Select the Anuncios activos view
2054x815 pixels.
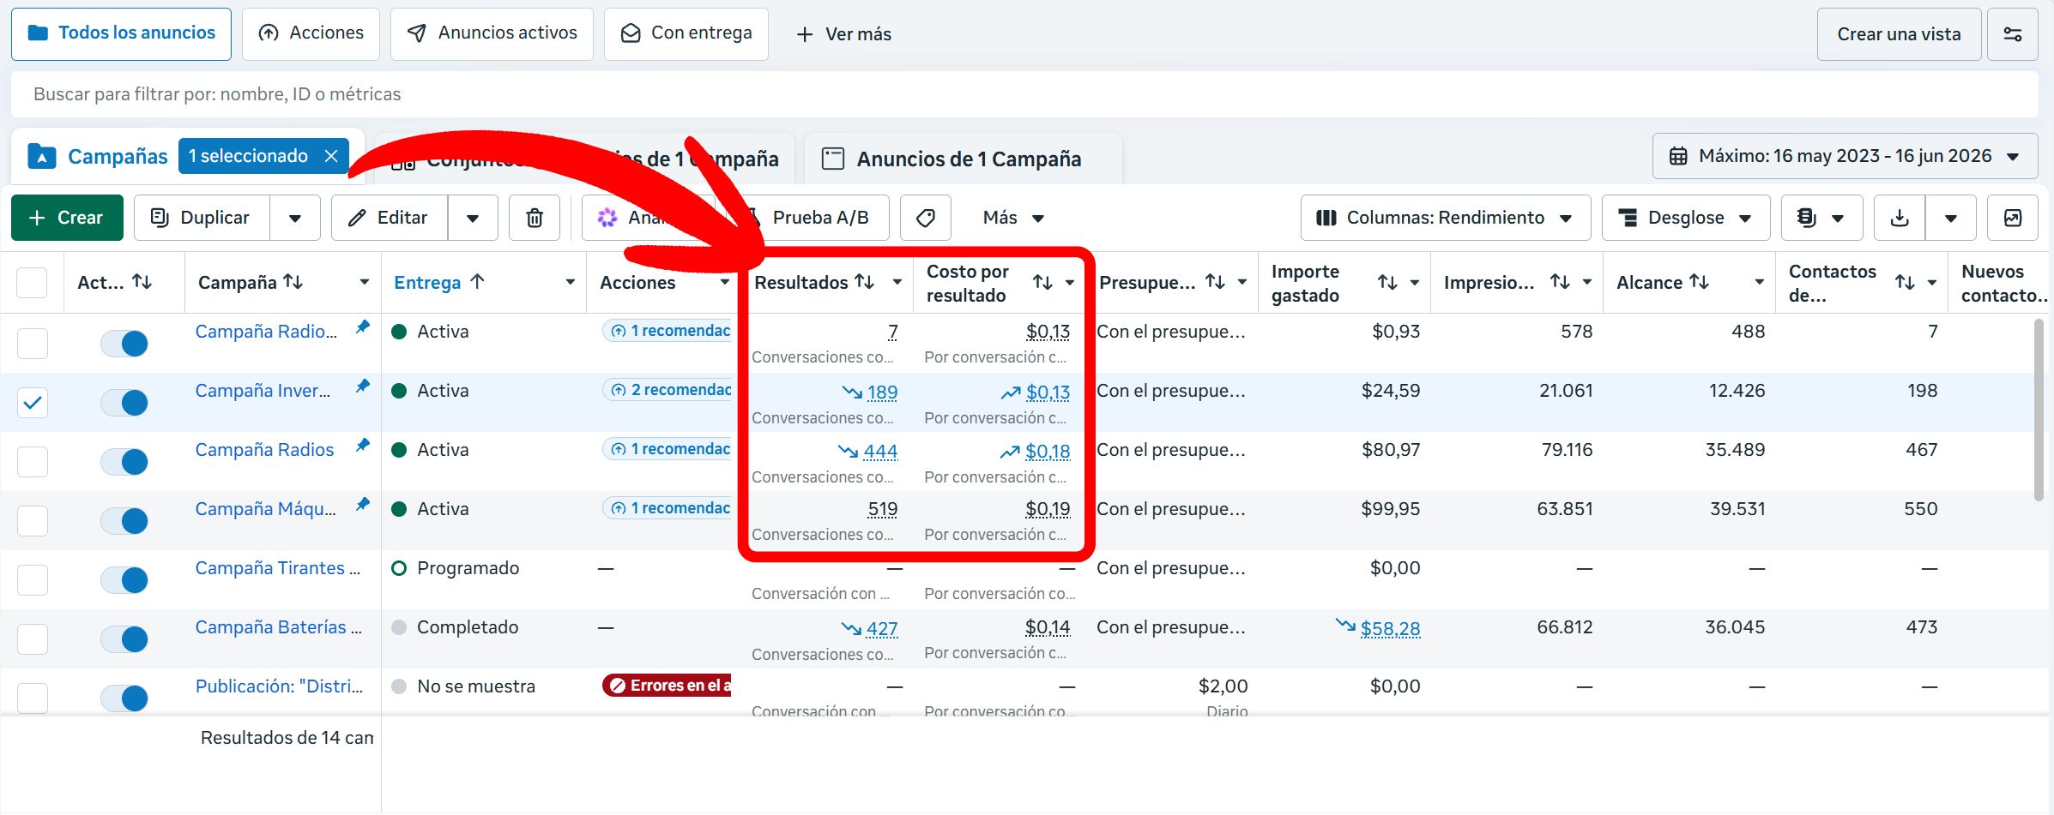pyautogui.click(x=492, y=34)
